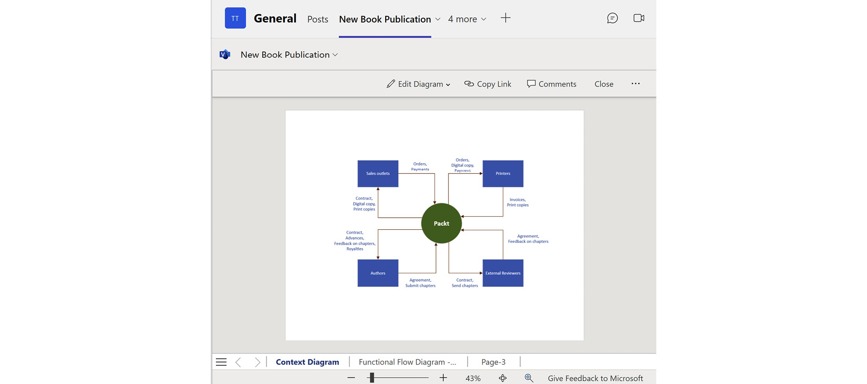This screenshot has width=867, height=384.
Task: Click the 'Orders, Payments' label near Sales outlets
Action: (x=420, y=166)
